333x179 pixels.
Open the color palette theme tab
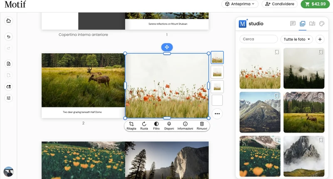(322, 24)
